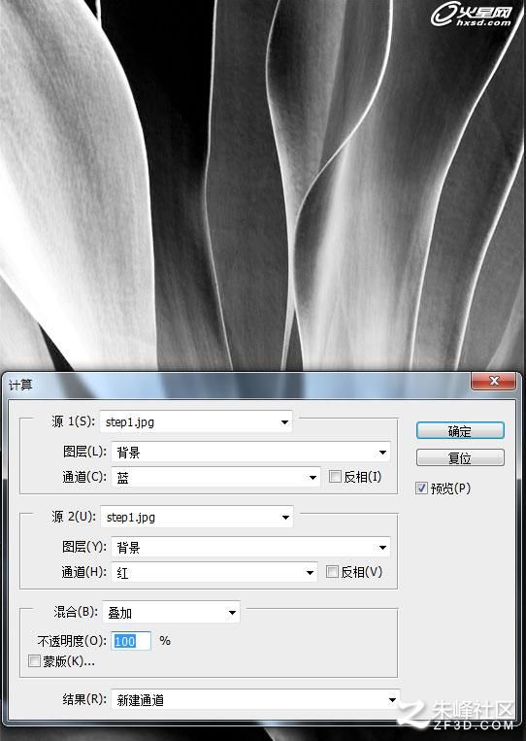Click the hxsd.com logo watermark
Image resolution: width=526 pixels, height=741 pixels.
472,16
